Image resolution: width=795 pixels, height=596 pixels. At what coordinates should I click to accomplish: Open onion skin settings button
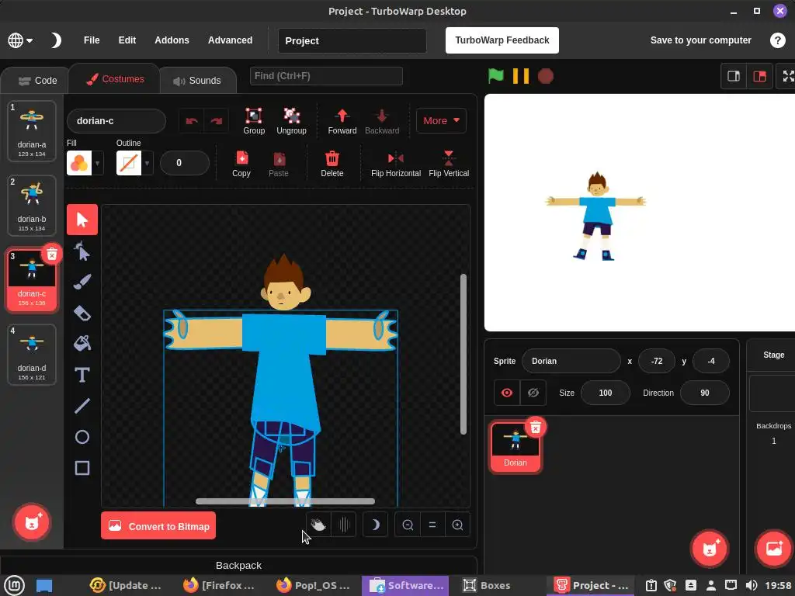344,525
